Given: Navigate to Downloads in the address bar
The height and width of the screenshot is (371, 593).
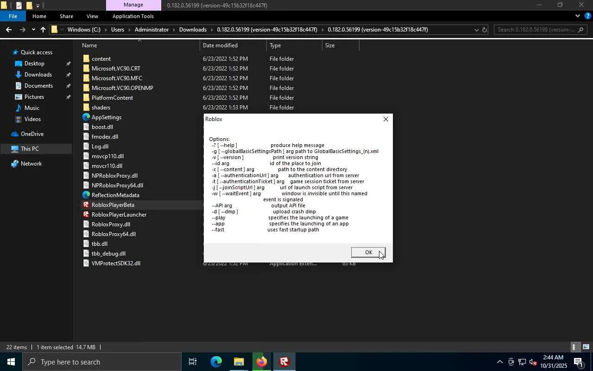Looking at the screenshot, I should (193, 30).
